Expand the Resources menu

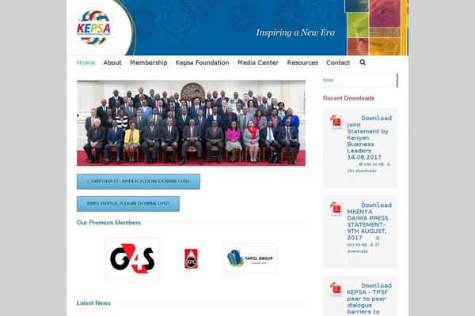(x=302, y=62)
